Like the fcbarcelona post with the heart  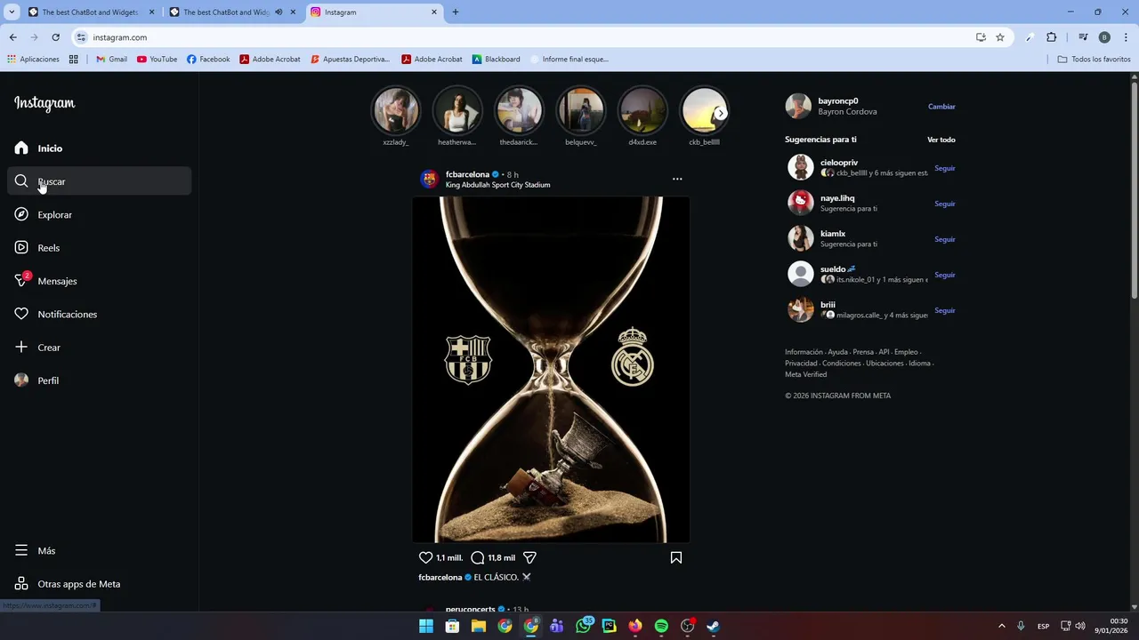click(x=425, y=557)
